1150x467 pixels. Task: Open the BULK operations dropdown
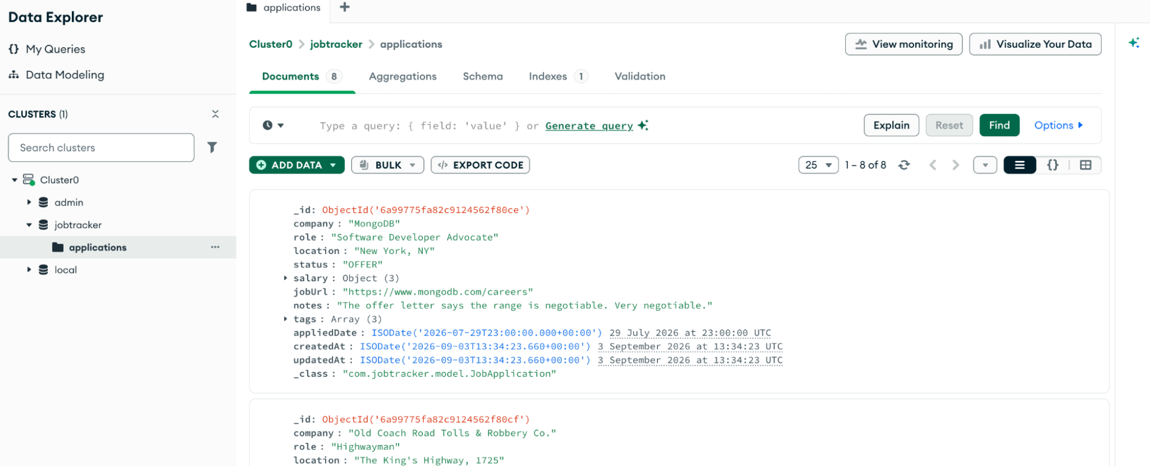pos(387,165)
